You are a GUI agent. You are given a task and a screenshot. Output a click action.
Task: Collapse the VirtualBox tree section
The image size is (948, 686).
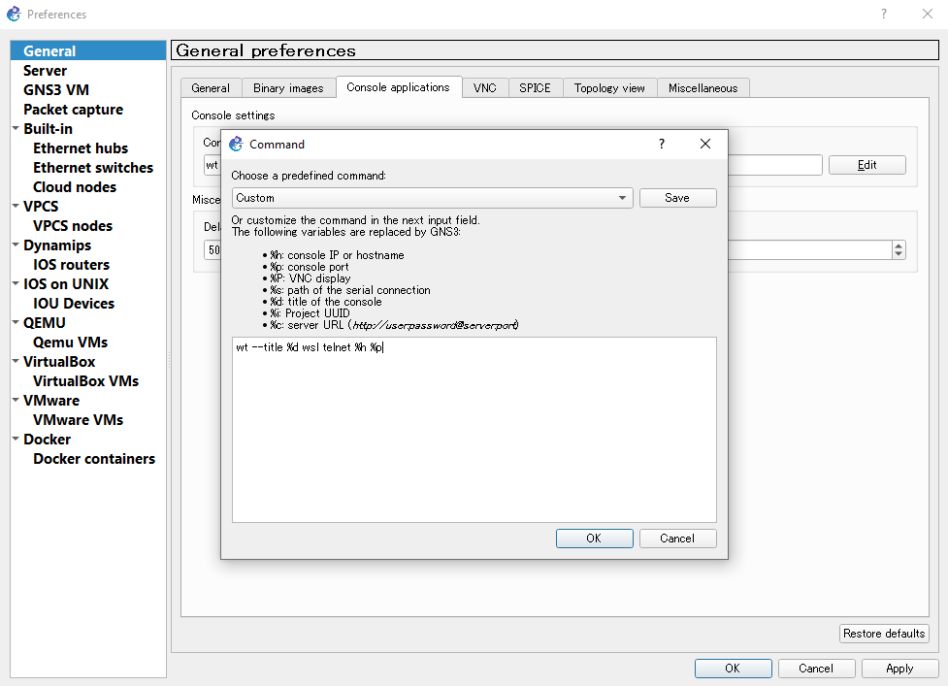(x=16, y=361)
